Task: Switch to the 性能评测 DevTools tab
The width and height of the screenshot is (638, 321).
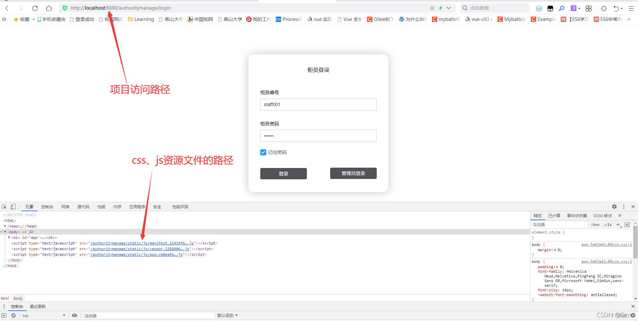Action: tap(180, 207)
